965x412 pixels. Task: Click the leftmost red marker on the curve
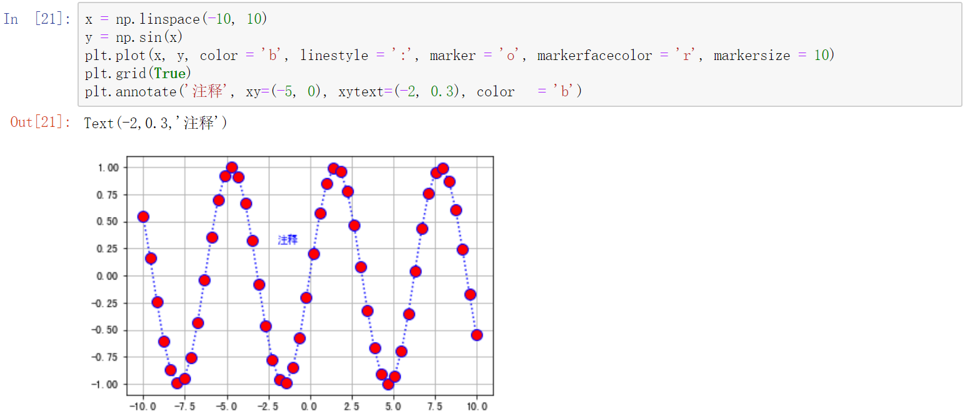(x=144, y=216)
